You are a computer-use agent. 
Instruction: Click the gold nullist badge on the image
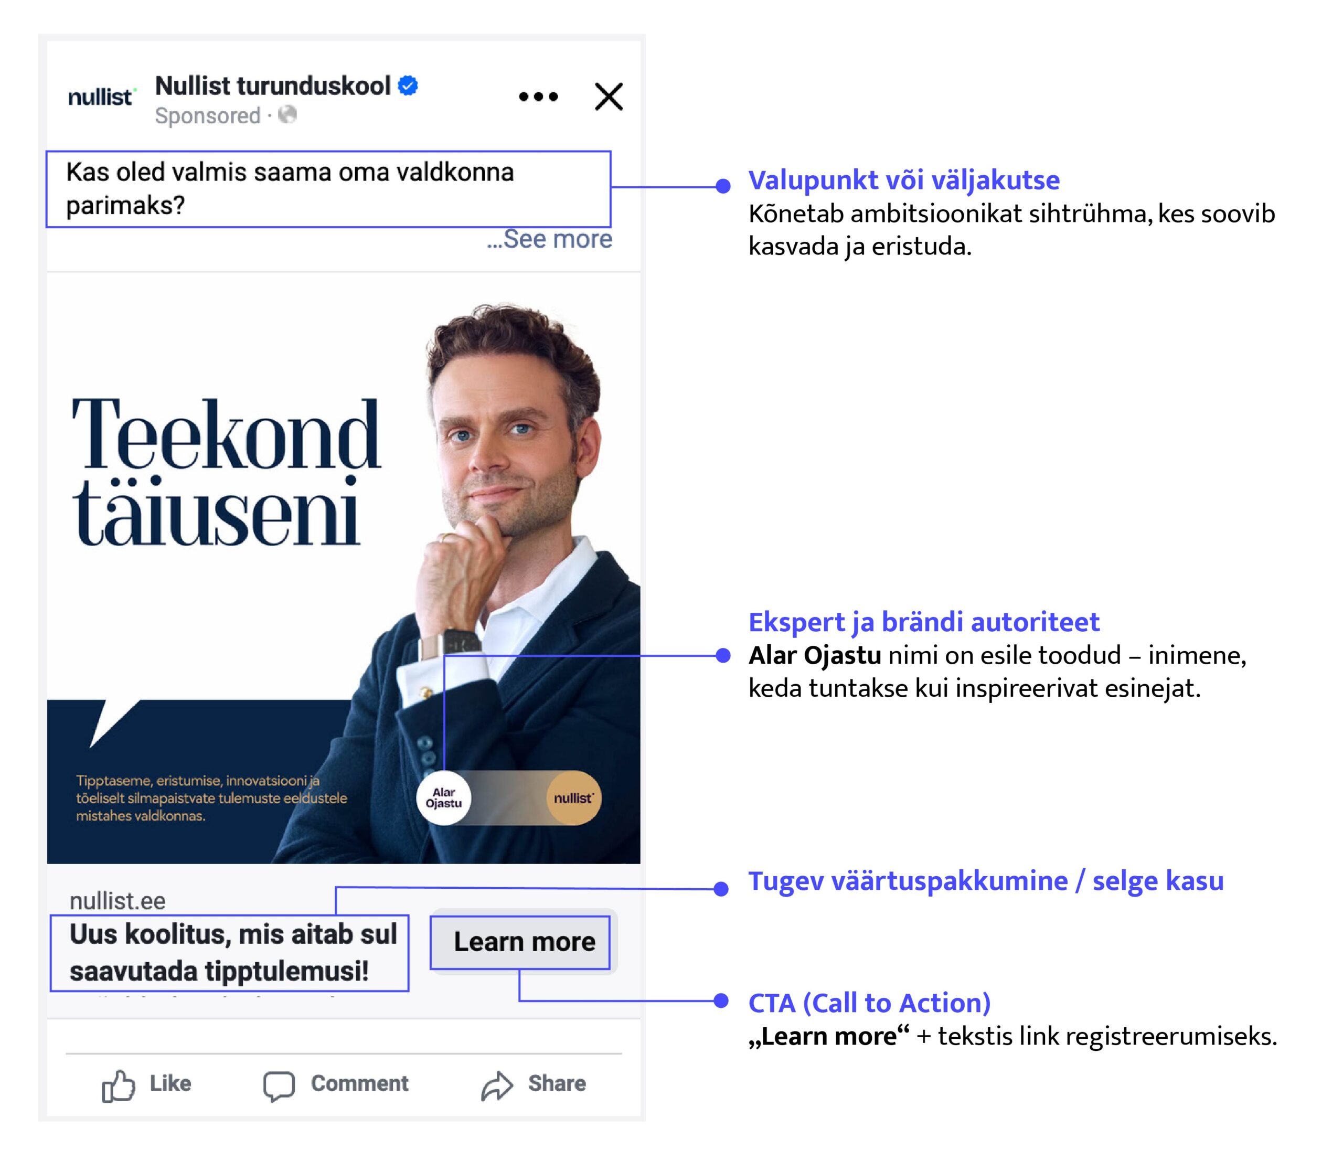click(574, 798)
